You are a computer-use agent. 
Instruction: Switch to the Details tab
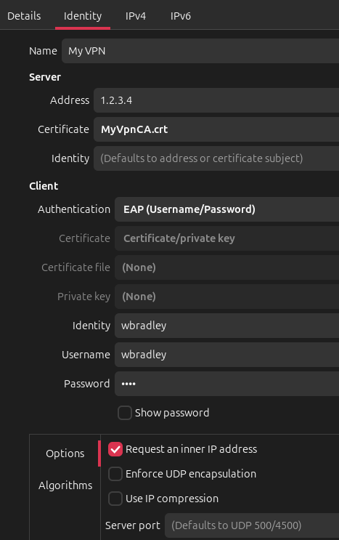24,16
